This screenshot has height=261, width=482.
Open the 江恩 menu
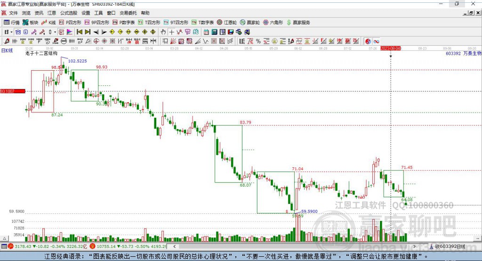pos(52,13)
